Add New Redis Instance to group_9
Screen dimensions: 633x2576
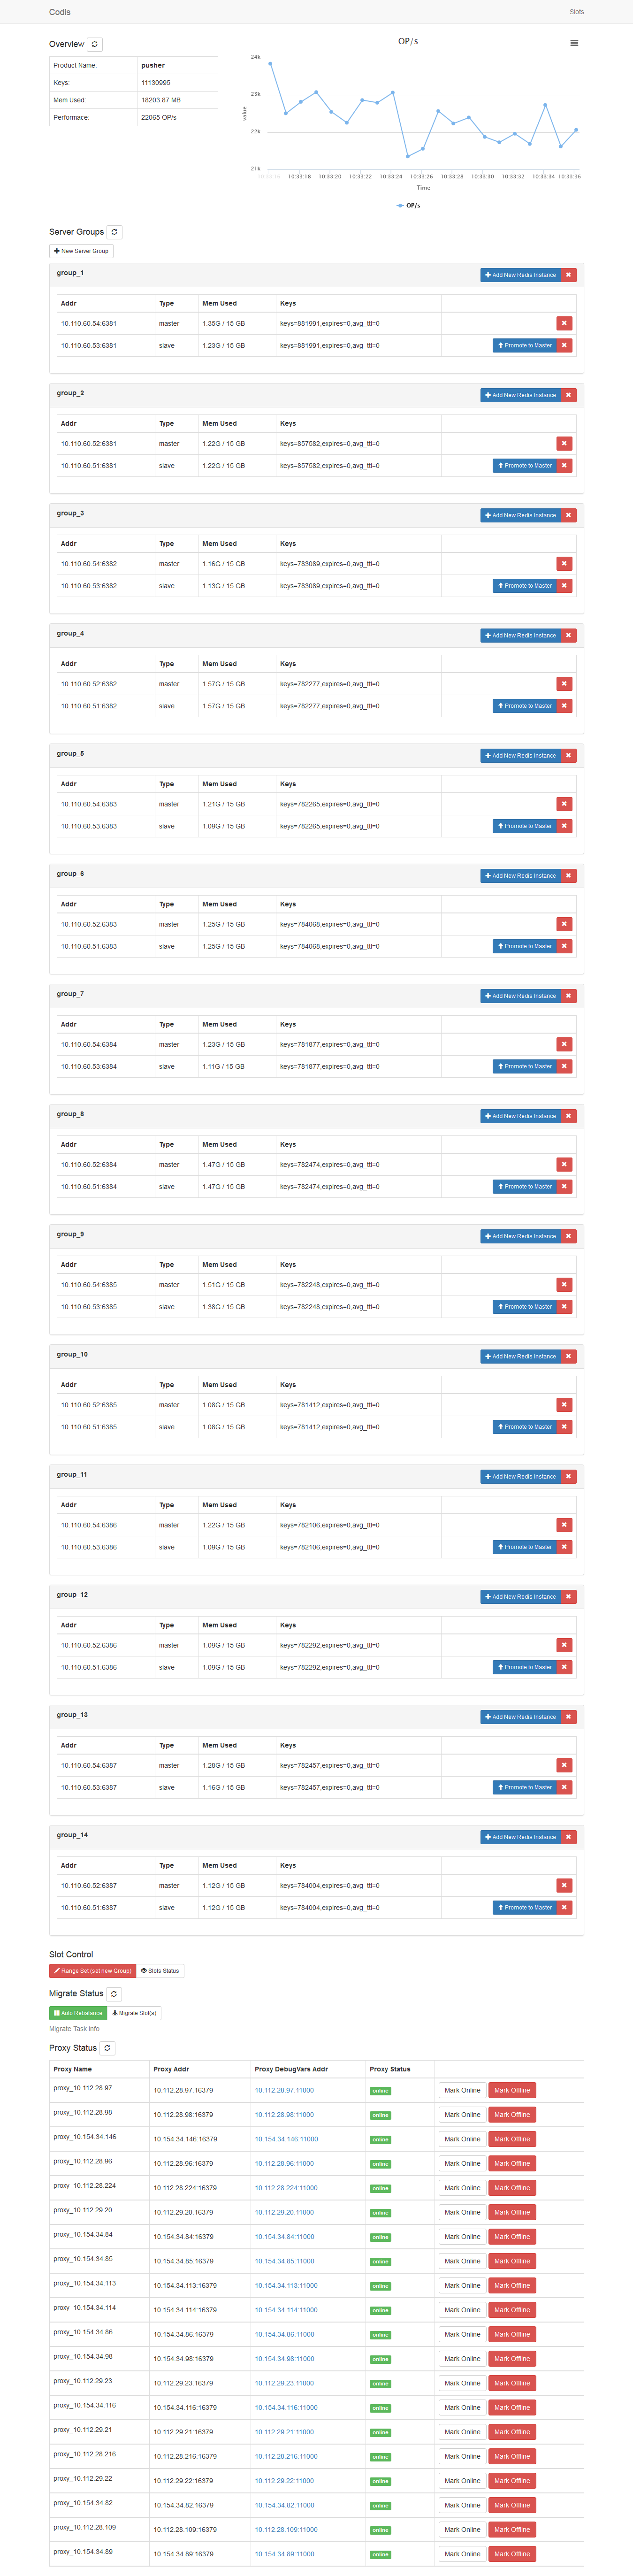coord(520,1237)
